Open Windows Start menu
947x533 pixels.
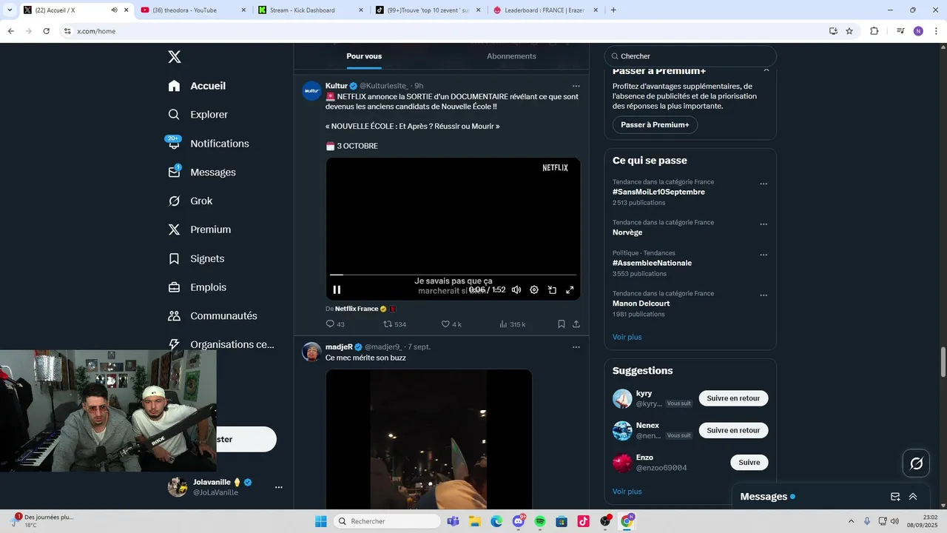point(321,521)
